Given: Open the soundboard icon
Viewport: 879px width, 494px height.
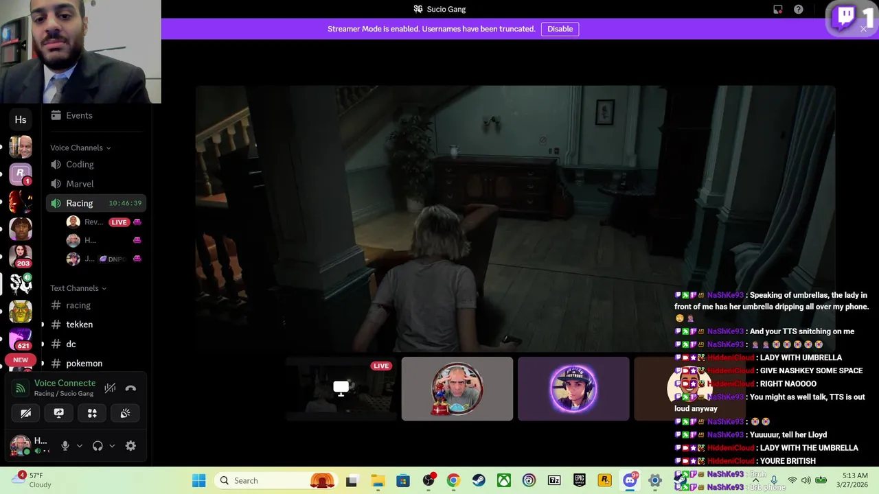Looking at the screenshot, I should (125, 413).
